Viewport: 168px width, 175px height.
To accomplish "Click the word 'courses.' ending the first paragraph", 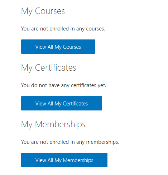I will pos(96,29).
